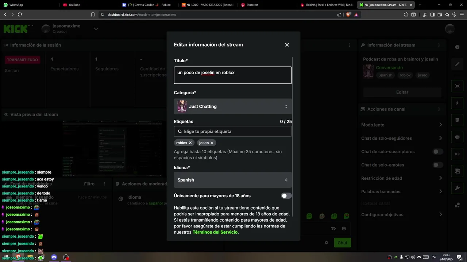The width and height of the screenshot is (467, 262).
Task: Open the Términos del Servicio link
Action: [x=215, y=232]
